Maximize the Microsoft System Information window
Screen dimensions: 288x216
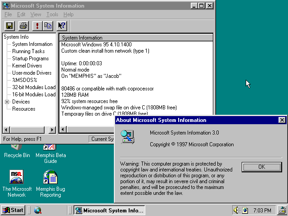pos(201,6)
